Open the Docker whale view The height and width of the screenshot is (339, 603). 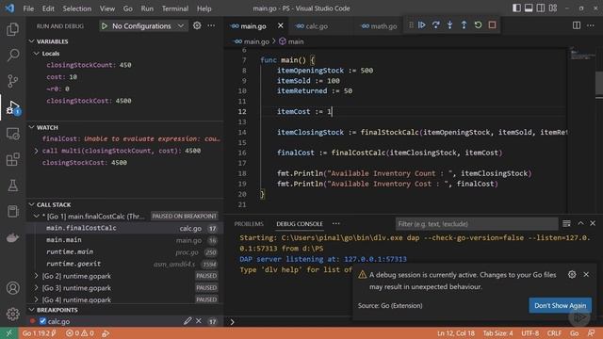pyautogui.click(x=12, y=237)
